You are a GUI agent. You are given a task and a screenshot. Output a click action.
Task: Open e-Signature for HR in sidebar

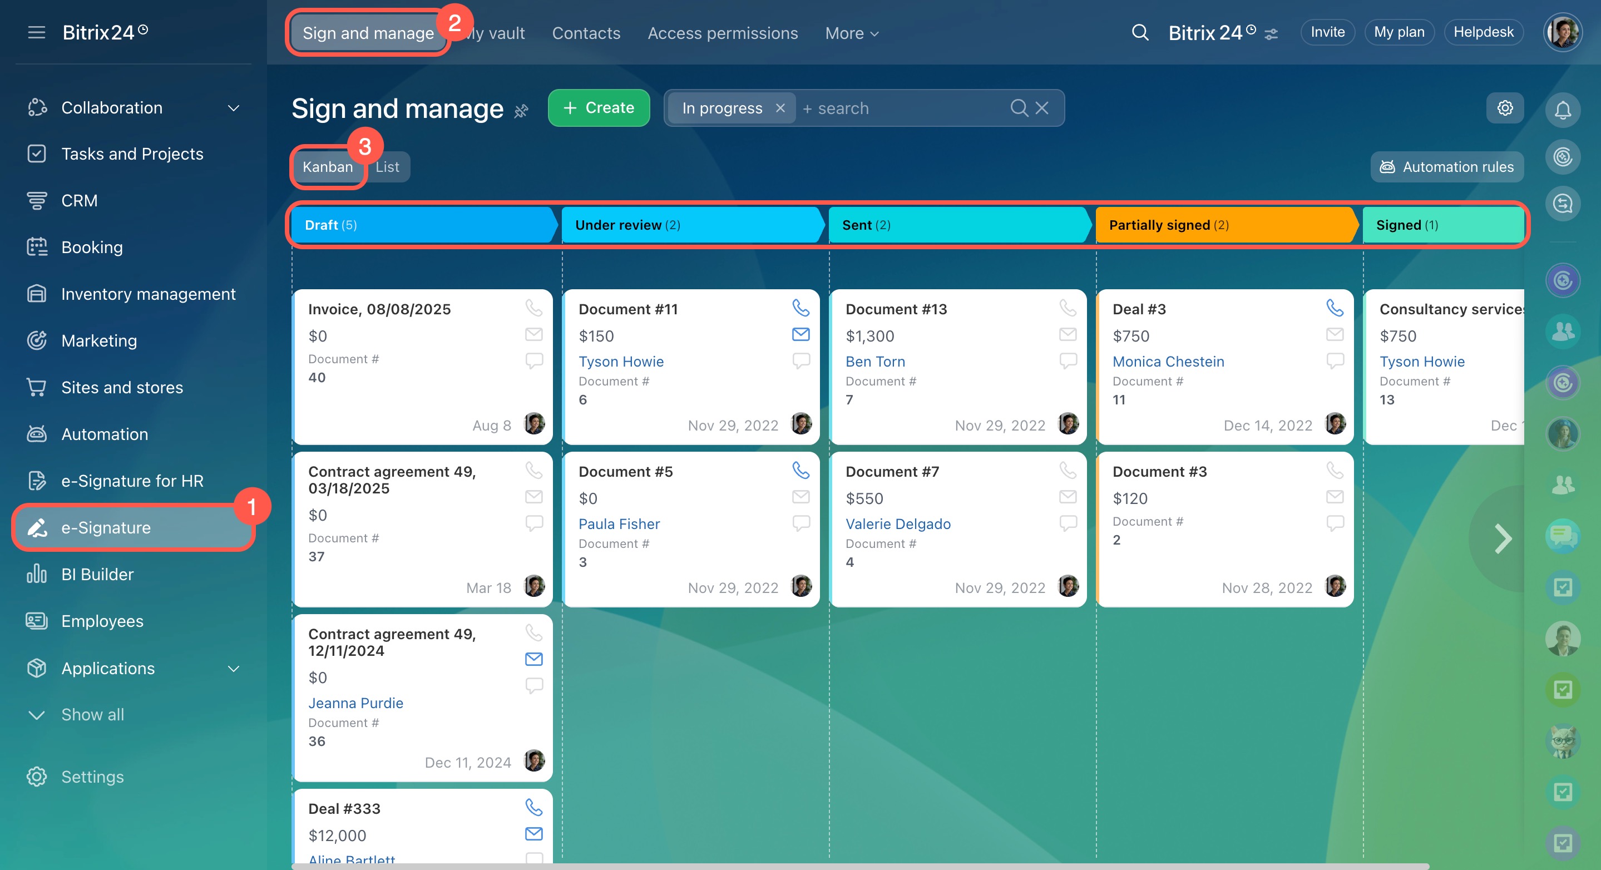[133, 481]
